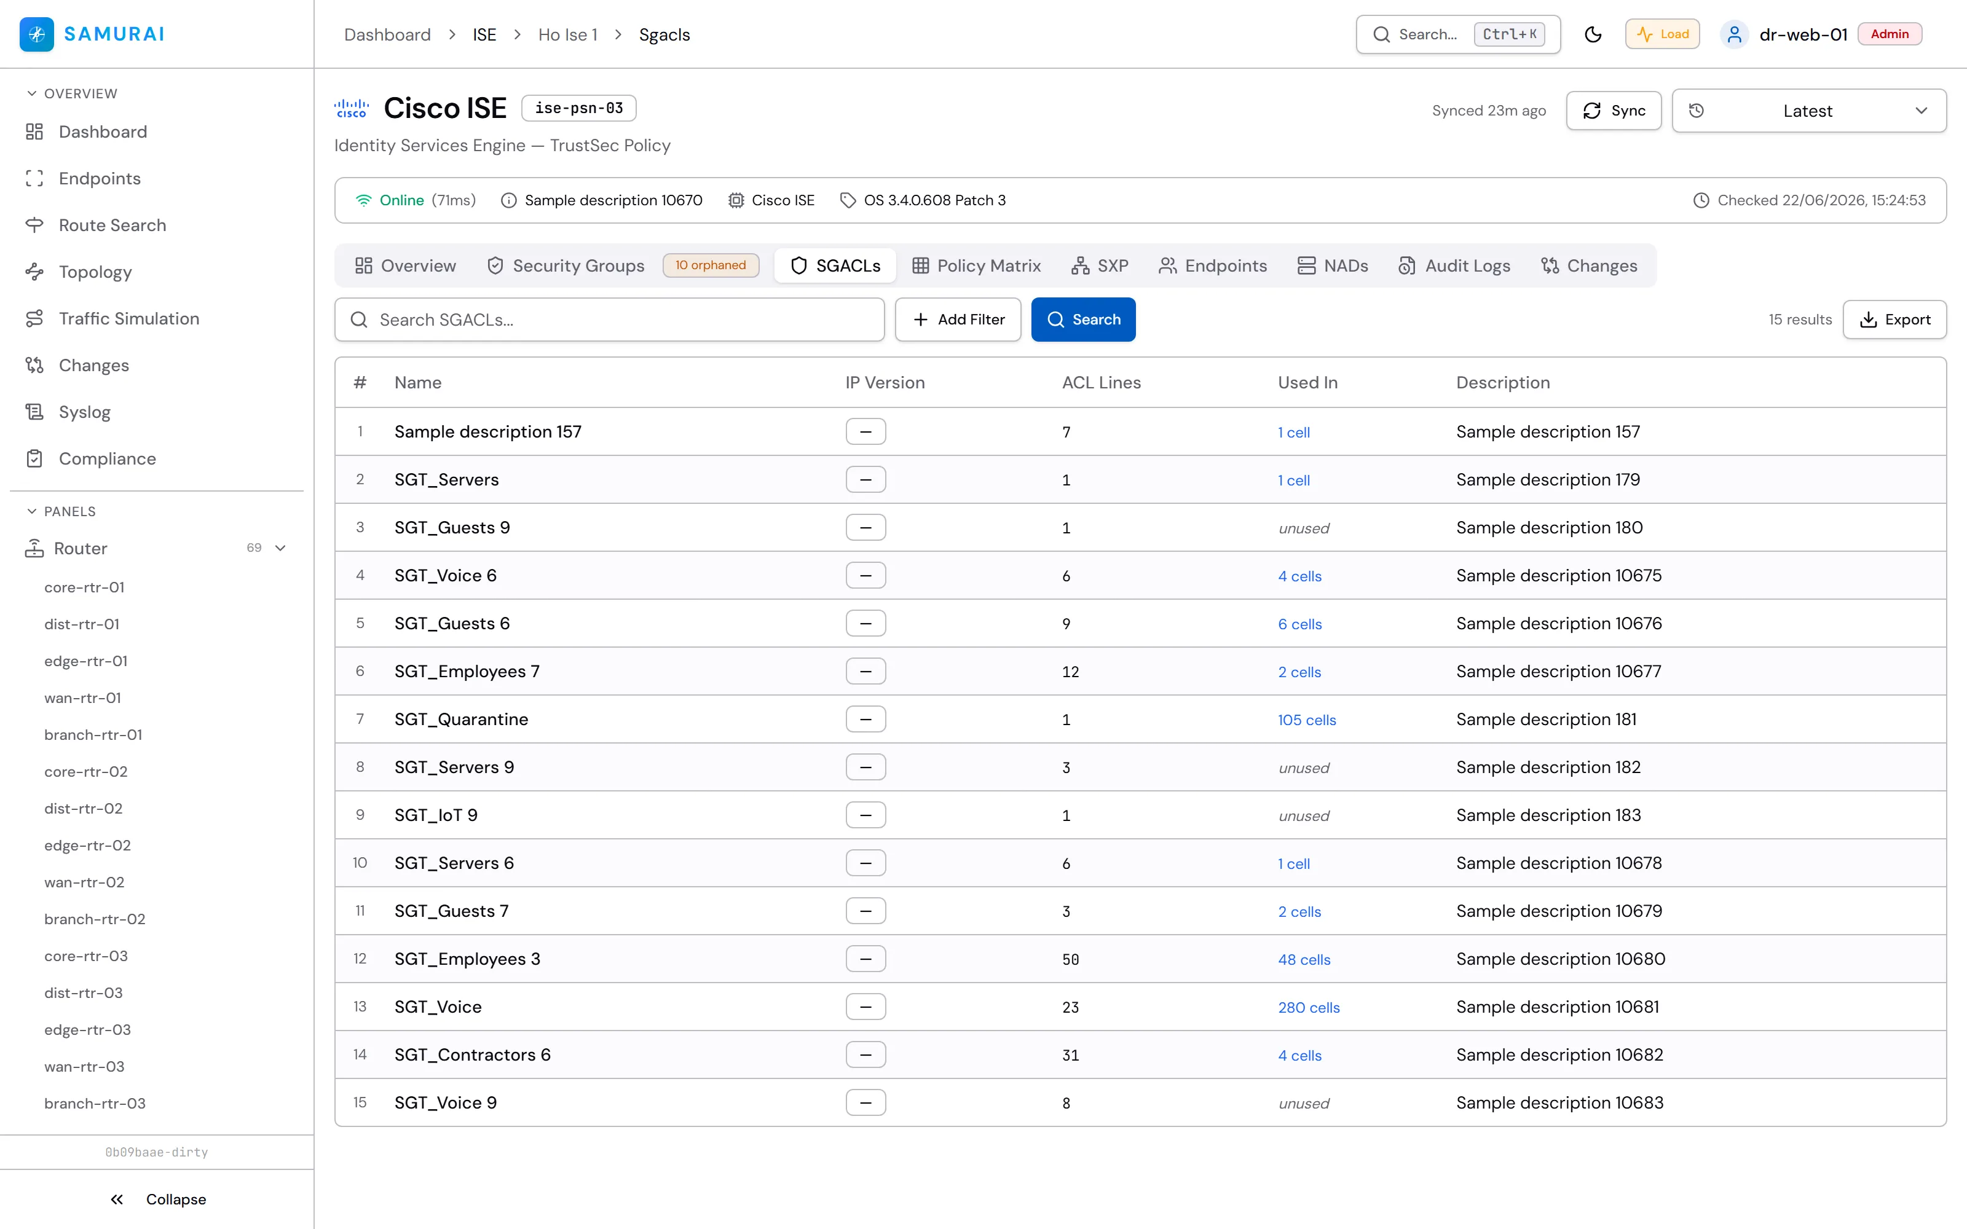Viewport: 1967px width, 1229px height.
Task: Click the clock icon beside Checked timestamp
Action: [1701, 201]
